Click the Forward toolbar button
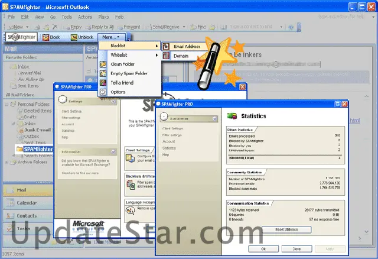Viewport: 378px width, 259px height. click(x=129, y=27)
